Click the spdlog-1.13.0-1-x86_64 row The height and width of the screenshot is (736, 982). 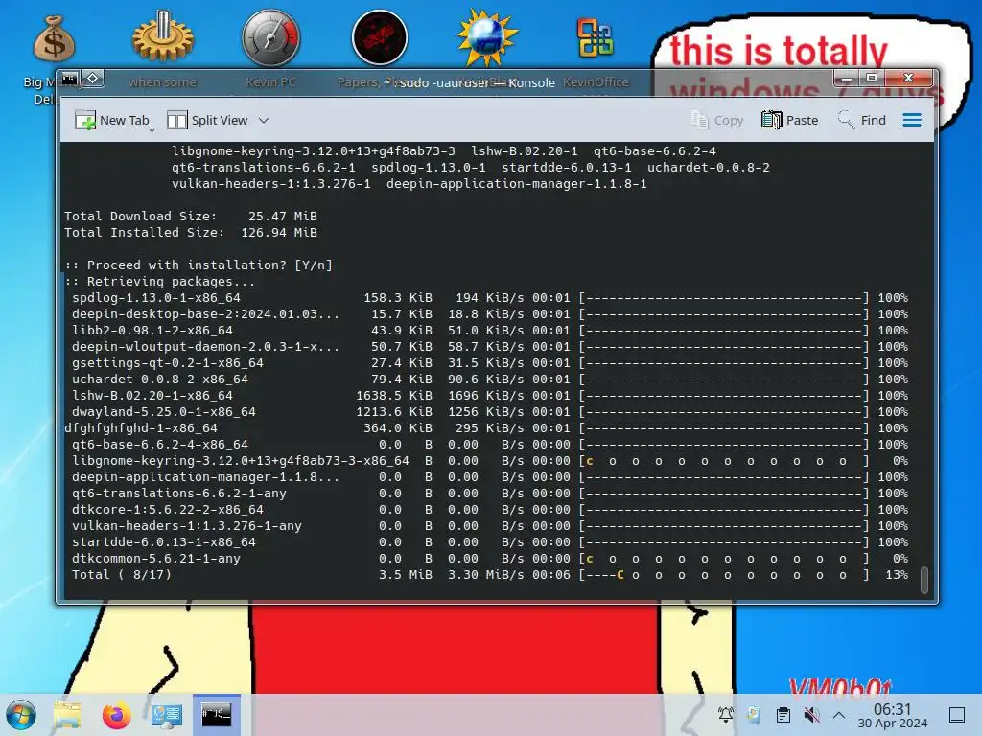pyautogui.click(x=490, y=297)
